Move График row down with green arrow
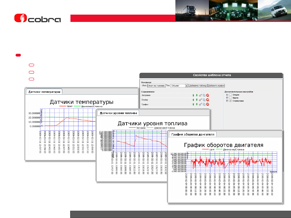The height and width of the screenshot is (218, 291). [x=197, y=104]
